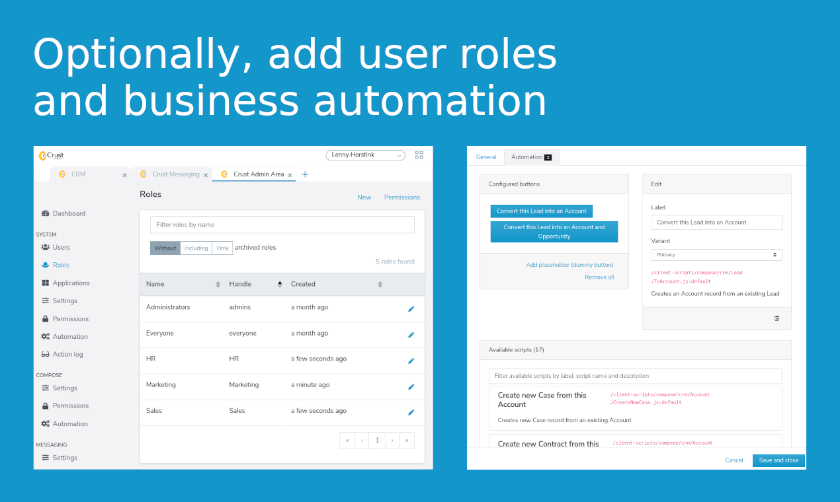Click Convert this Lead into an Account button
The width and height of the screenshot is (840, 502).
542,211
